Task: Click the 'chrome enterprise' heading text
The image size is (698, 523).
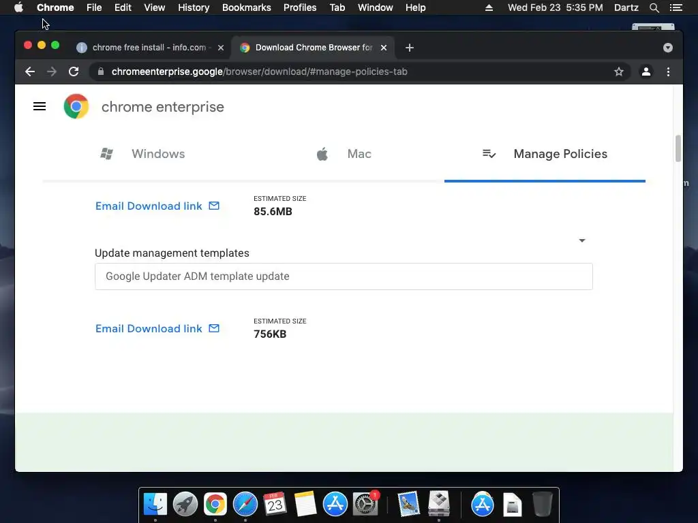Action: click(x=162, y=107)
